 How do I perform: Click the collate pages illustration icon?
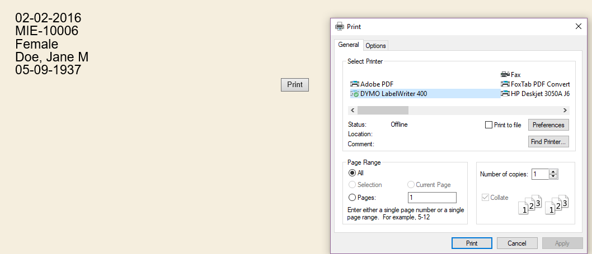point(544,204)
